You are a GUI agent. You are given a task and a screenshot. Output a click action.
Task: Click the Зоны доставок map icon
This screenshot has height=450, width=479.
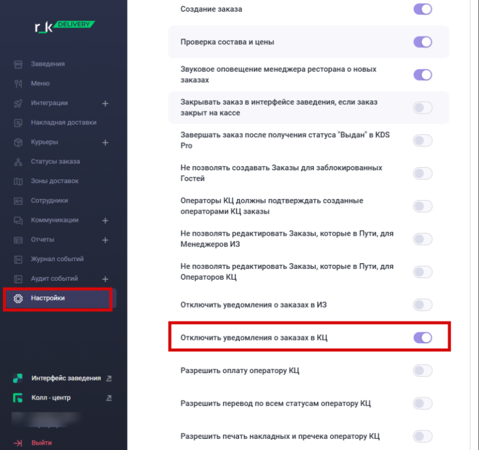point(18,181)
